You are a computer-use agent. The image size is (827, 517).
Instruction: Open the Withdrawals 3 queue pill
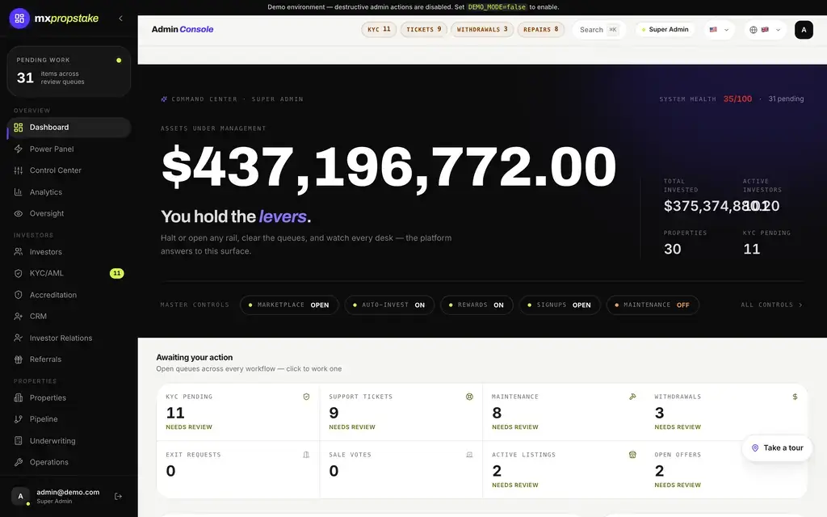click(x=482, y=30)
